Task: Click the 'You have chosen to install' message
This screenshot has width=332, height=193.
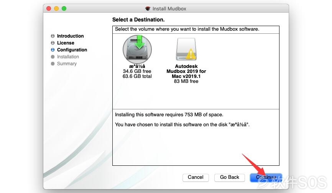Action: coord(182,125)
